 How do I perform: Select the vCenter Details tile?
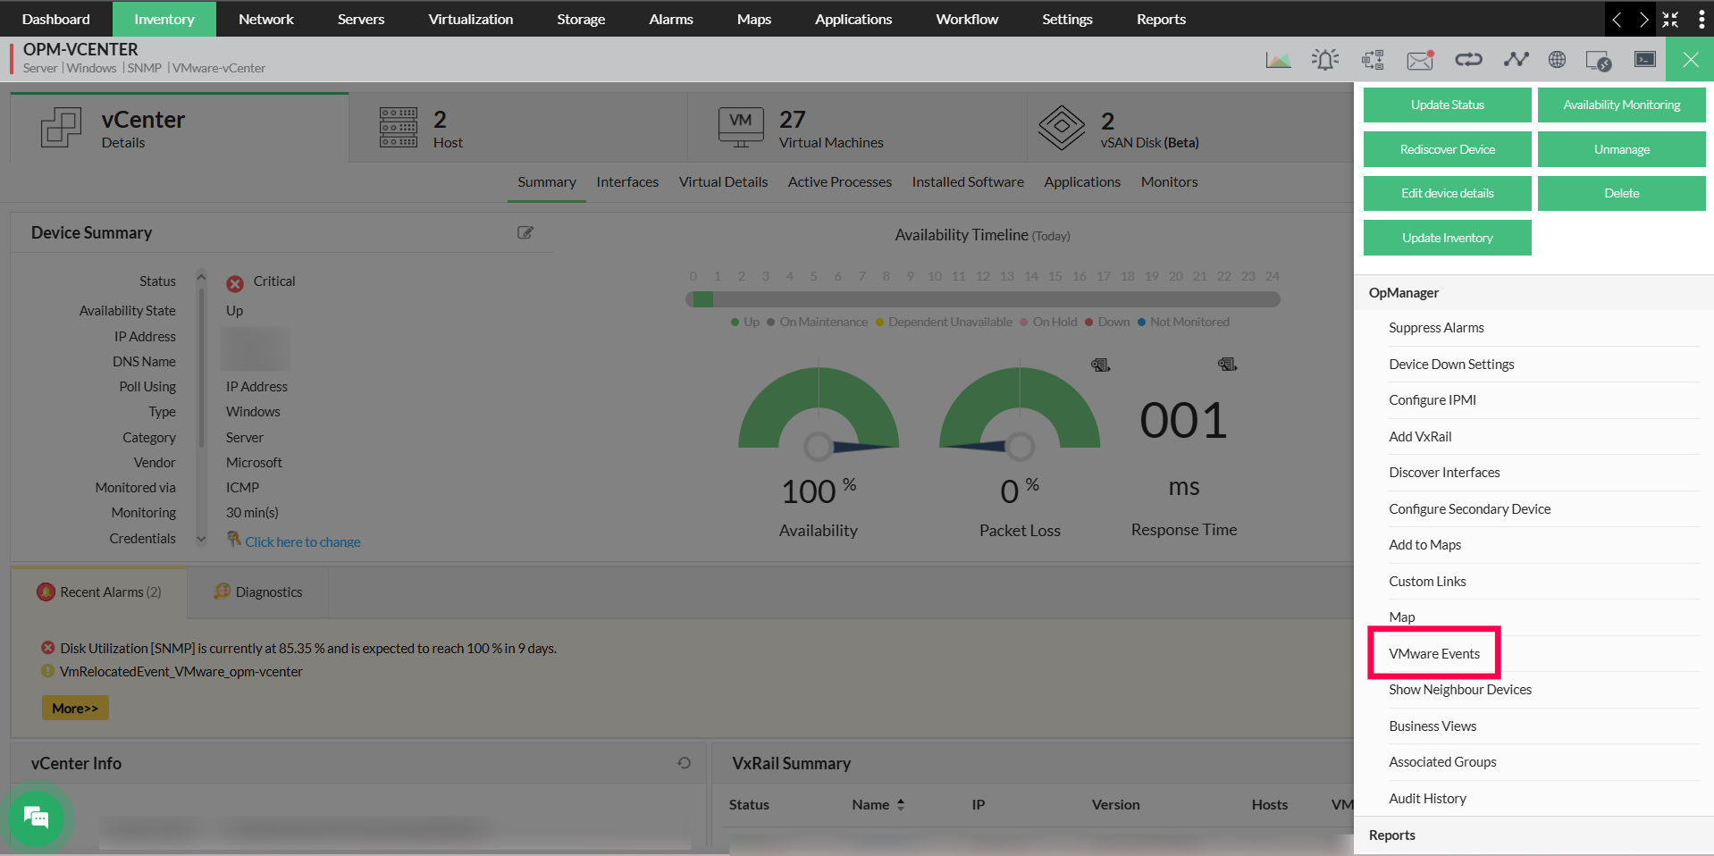(179, 129)
